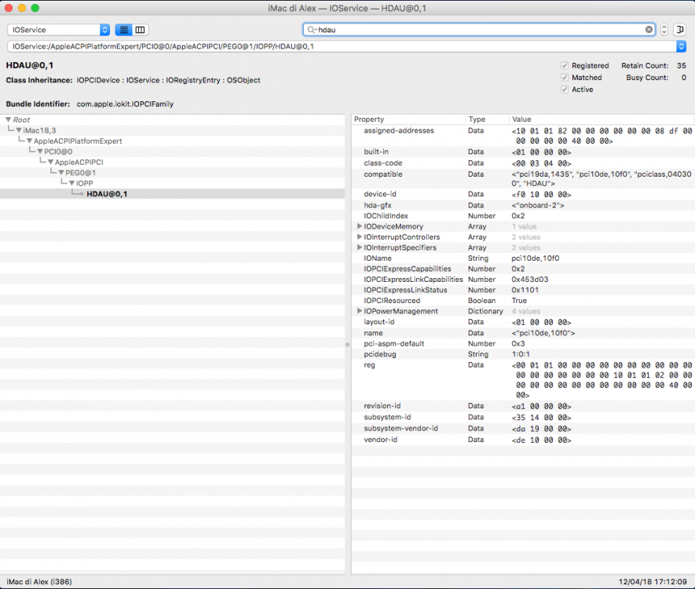Screen dimensions: 695x589
Task: Select PCI0@0 tree entry
Action: (58, 152)
